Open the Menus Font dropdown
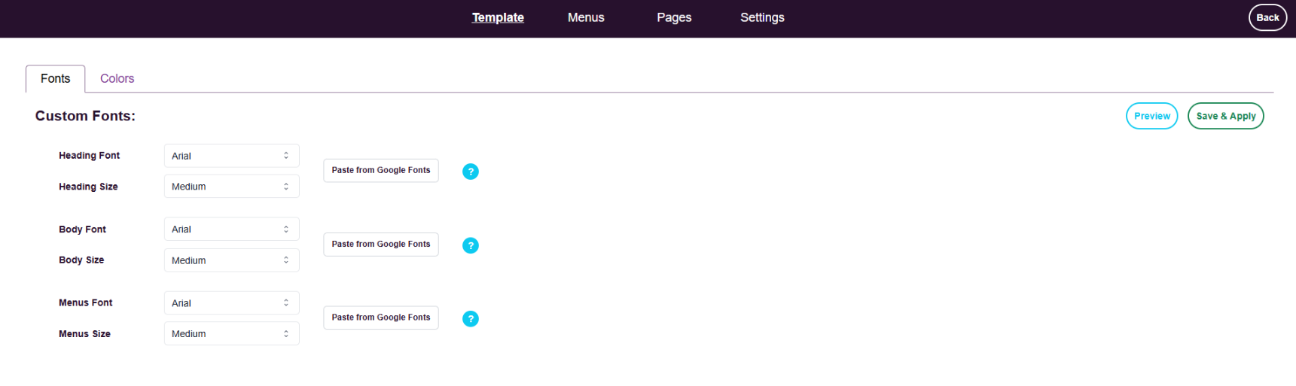 tap(231, 303)
